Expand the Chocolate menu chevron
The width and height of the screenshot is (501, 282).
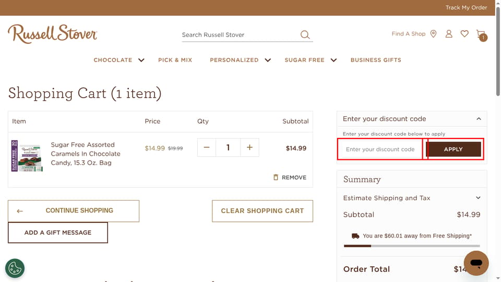click(141, 60)
